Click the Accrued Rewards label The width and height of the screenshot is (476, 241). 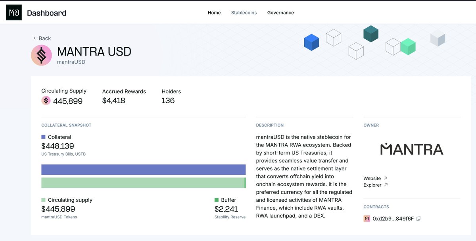124,91
